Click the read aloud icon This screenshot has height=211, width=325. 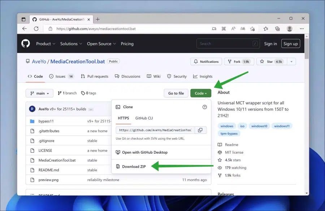(x=233, y=29)
